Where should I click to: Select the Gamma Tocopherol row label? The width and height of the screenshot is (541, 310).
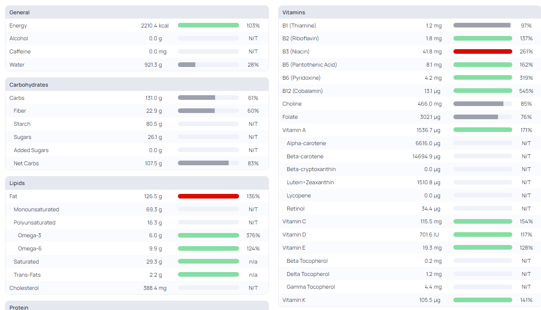pos(311,287)
